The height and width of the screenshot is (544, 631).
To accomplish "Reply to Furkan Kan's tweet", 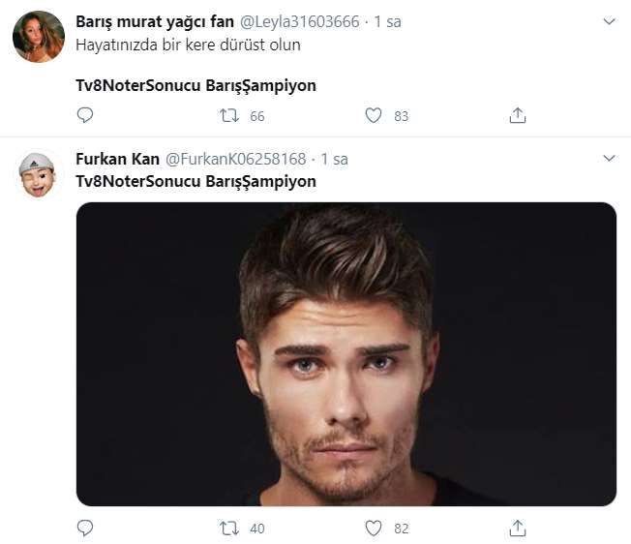I will [x=85, y=528].
